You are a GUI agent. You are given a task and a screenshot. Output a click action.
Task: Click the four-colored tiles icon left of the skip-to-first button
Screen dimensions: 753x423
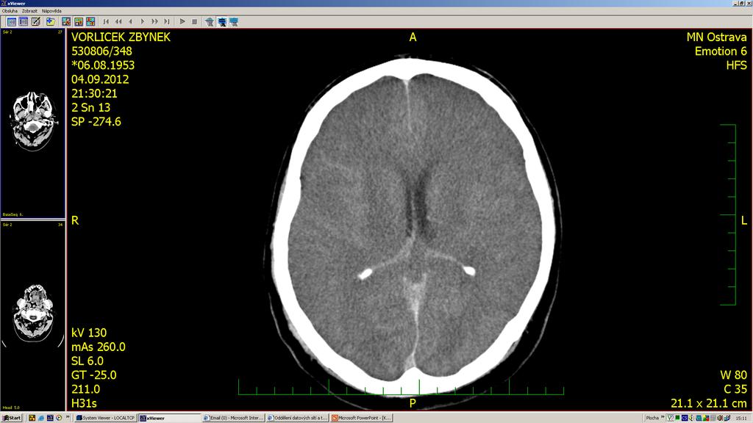point(90,21)
